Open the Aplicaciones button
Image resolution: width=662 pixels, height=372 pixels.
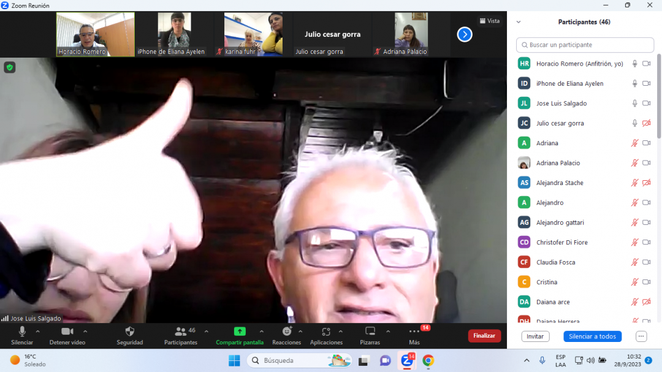[x=326, y=336]
